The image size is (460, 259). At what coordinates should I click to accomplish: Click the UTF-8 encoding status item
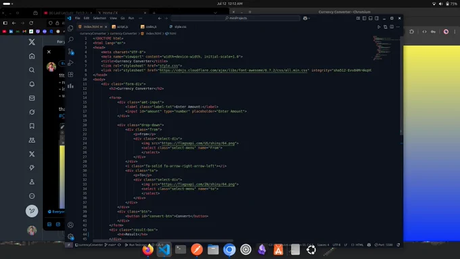pyautogui.click(x=336, y=245)
